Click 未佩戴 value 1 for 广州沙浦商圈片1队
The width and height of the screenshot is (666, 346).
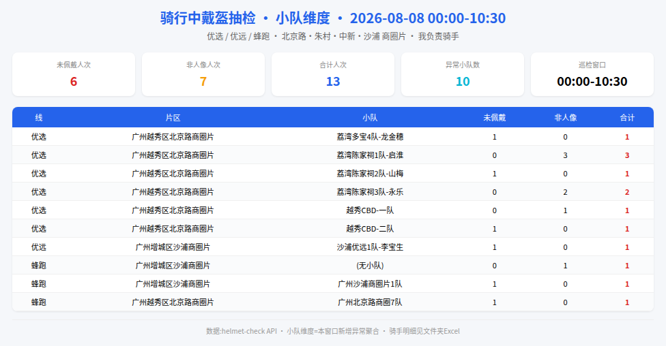(495, 283)
